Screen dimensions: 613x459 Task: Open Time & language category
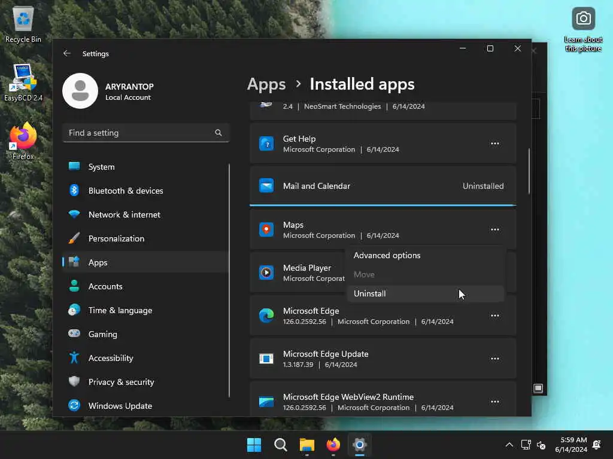(x=145, y=310)
